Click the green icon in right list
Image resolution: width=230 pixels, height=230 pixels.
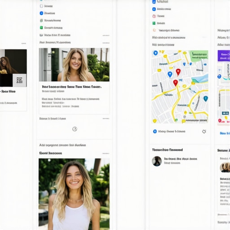(x=154, y=23)
